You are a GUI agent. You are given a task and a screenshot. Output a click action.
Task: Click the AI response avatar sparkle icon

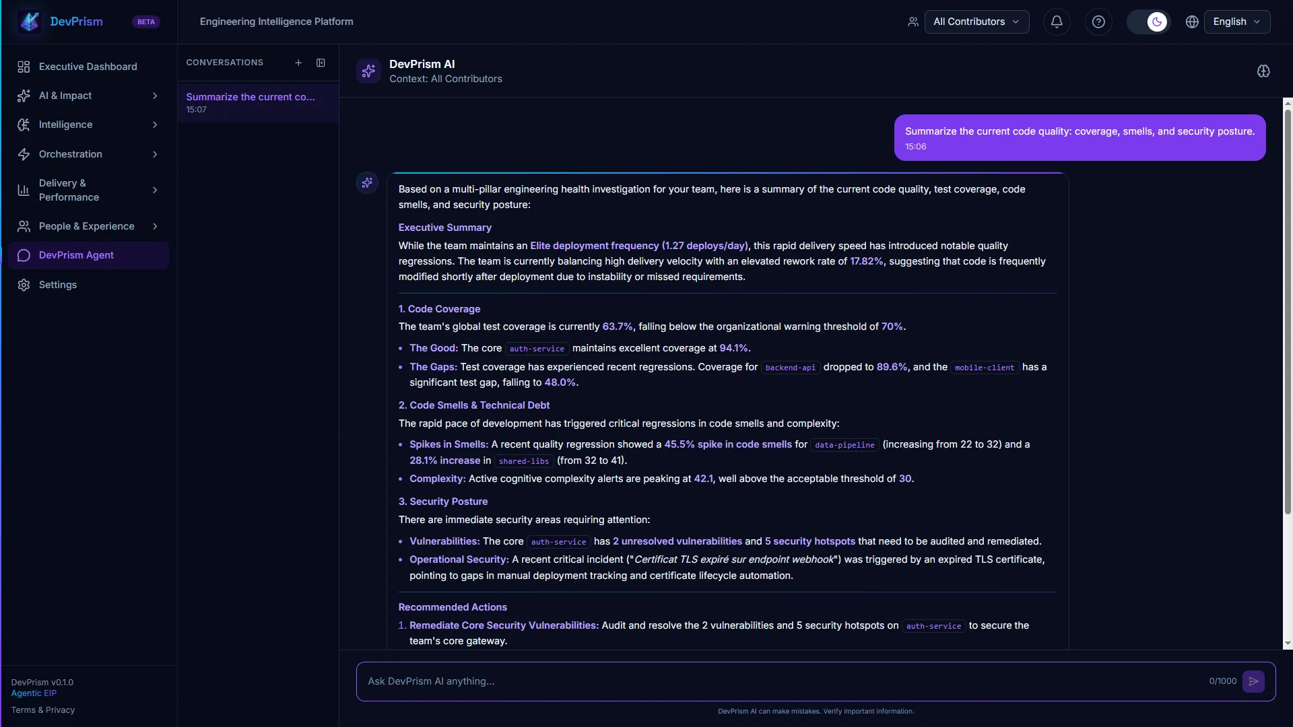[367, 182]
